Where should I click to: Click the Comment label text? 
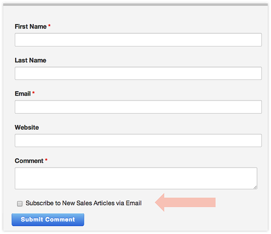pyautogui.click(x=29, y=161)
